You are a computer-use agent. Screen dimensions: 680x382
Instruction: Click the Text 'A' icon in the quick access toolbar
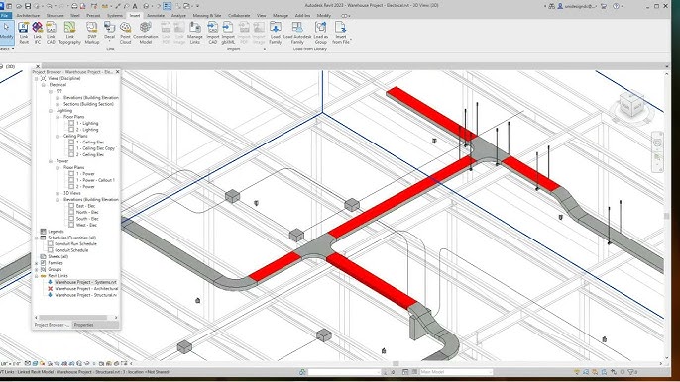pyautogui.click(x=135, y=6)
